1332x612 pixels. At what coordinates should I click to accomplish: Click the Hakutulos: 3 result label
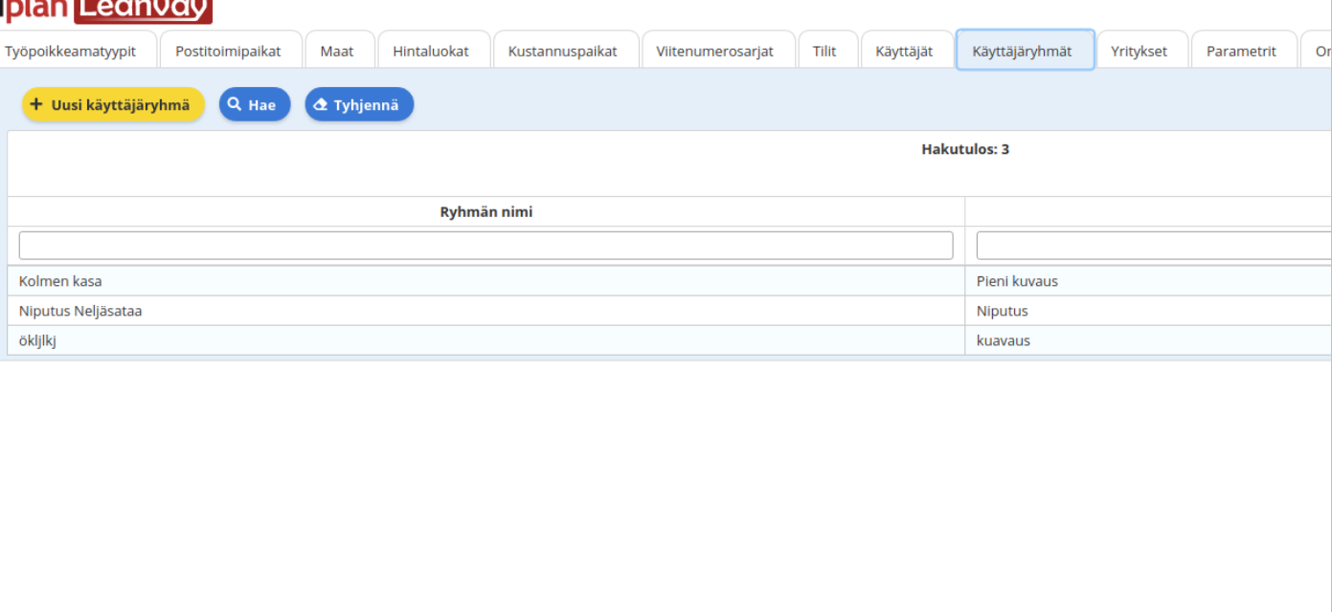965,149
